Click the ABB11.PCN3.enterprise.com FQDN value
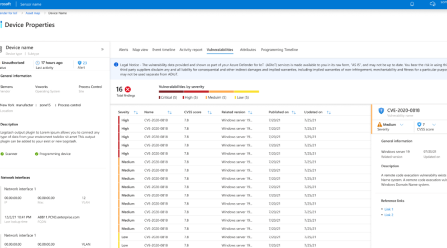Viewport: 447px width, 248px height. 59,217
